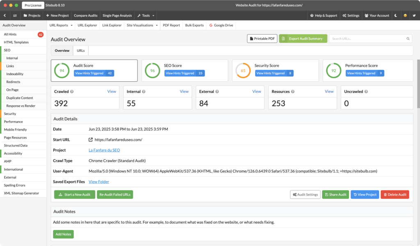Click the back arrow icon
Viewport: 420px width, 246px height.
5,16
